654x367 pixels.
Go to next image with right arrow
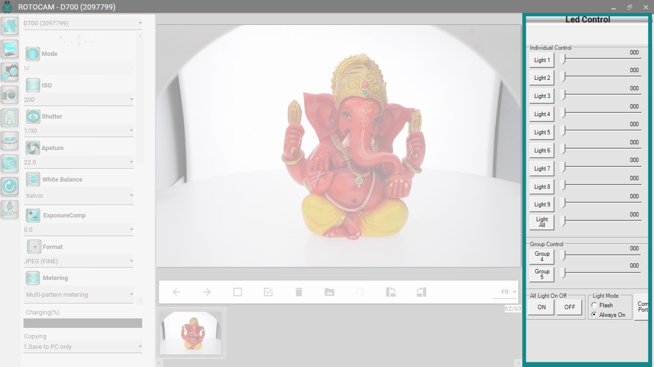[x=207, y=292]
